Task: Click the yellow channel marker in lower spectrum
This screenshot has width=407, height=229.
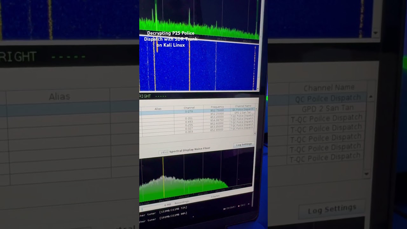Action: click(x=163, y=177)
